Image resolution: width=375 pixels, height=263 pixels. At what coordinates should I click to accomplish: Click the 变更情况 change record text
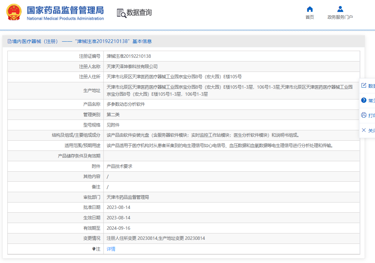156,238
